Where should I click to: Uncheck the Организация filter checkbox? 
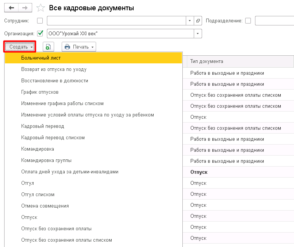click(40, 33)
